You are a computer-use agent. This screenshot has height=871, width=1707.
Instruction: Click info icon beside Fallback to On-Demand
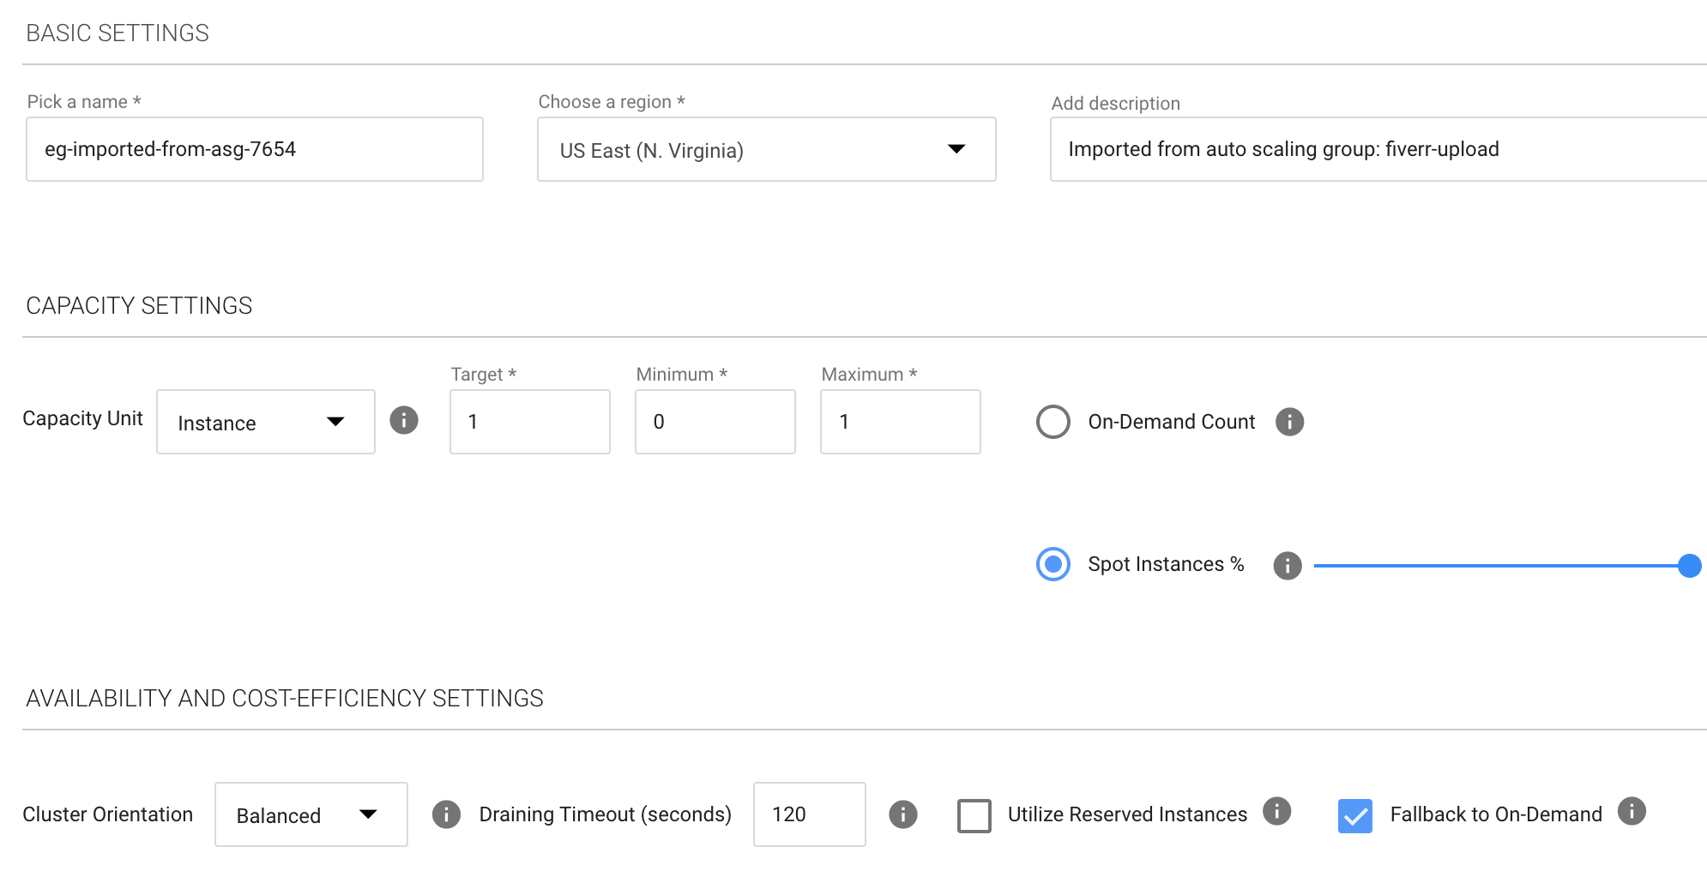(x=1632, y=811)
